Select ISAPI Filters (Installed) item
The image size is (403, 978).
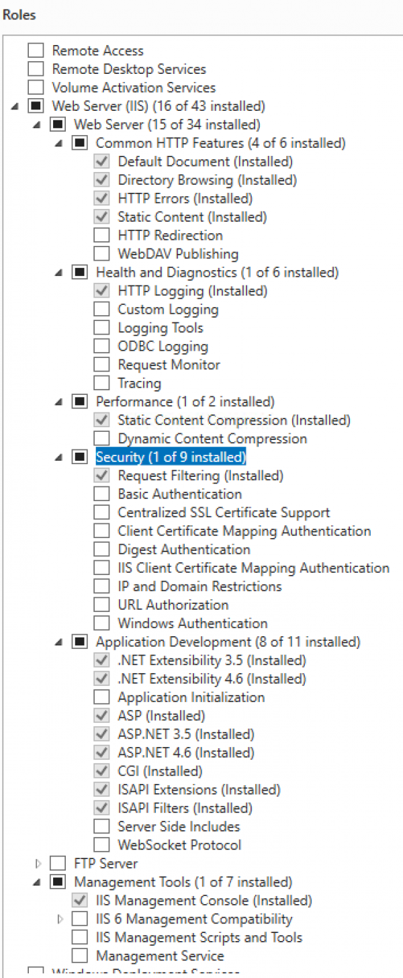click(185, 808)
